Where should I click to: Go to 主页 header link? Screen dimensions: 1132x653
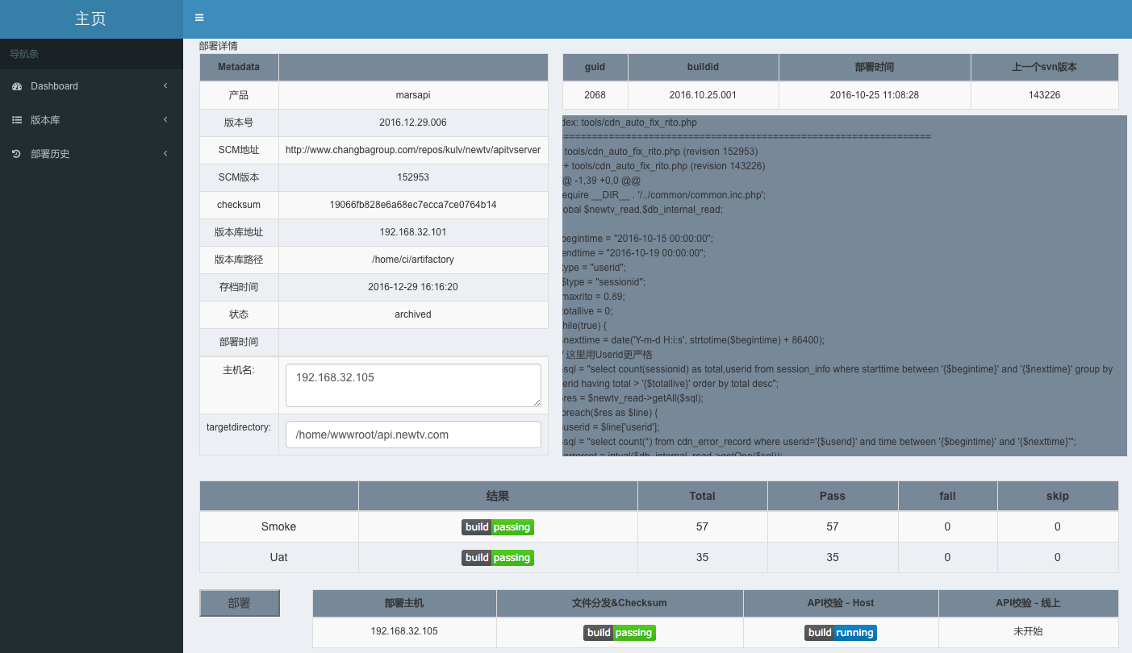(90, 19)
